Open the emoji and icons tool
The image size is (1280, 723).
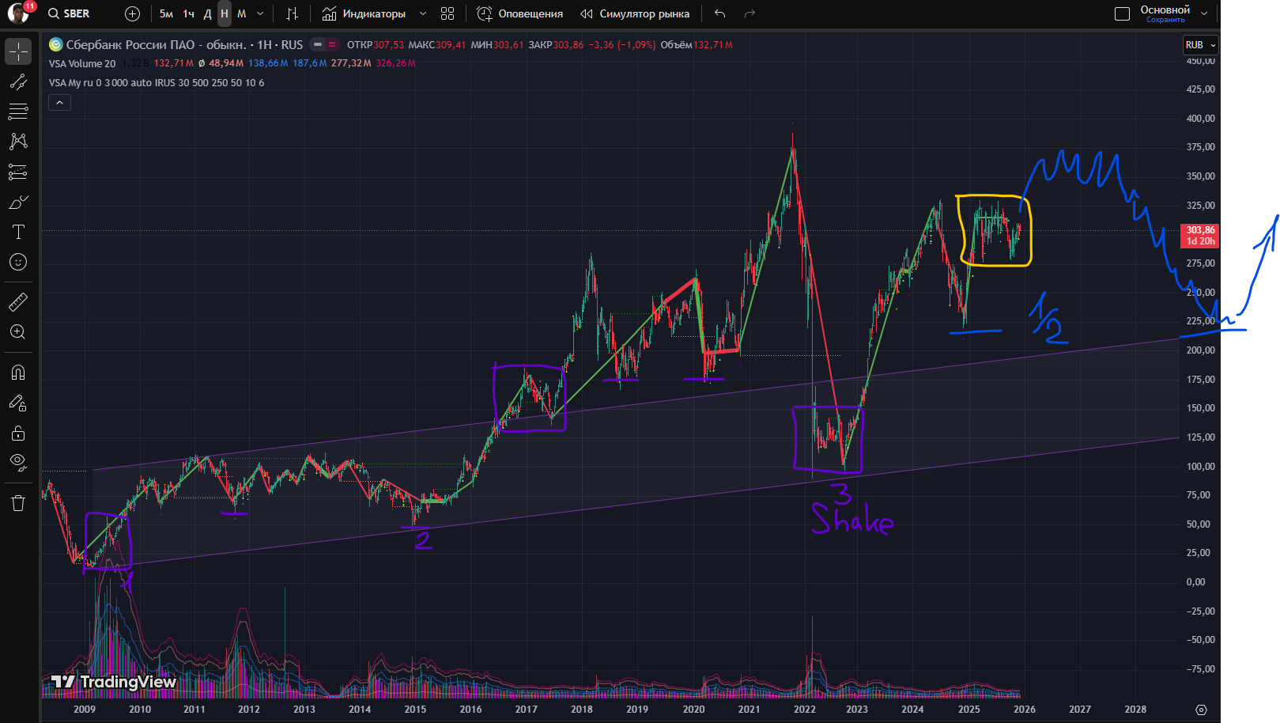click(18, 262)
